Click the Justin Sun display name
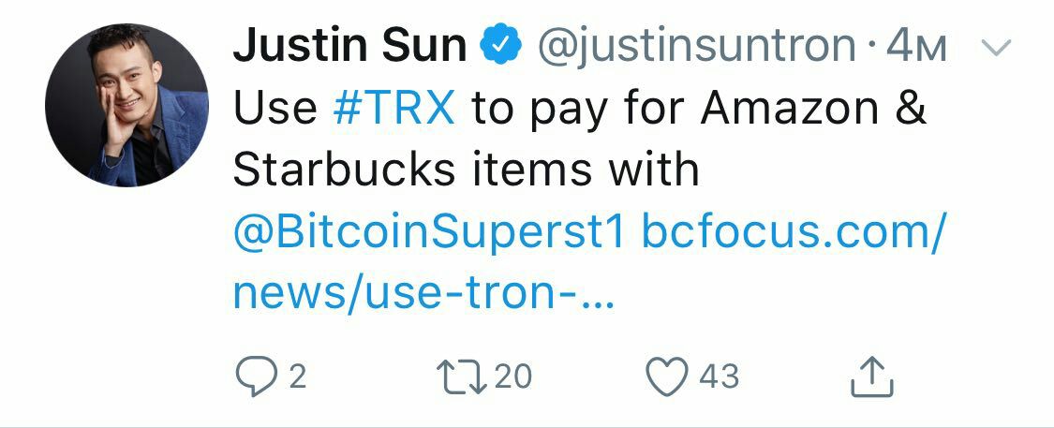The height and width of the screenshot is (428, 1054). click(x=350, y=45)
